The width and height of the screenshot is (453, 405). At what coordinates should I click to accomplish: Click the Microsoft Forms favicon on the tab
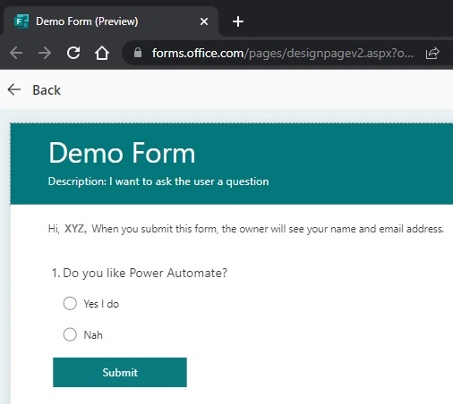coord(21,21)
